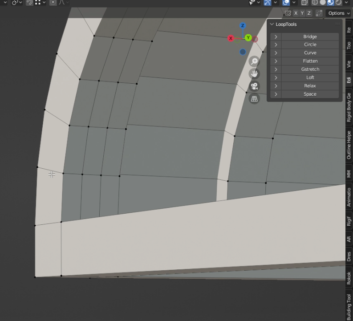Viewport: 353px width, 321px height.
Task: Click the negative X axis gizmo circle
Action: (255, 39)
